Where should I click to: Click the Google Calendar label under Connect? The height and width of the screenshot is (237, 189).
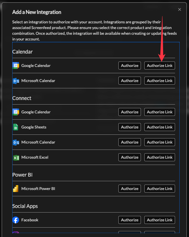[36, 112]
